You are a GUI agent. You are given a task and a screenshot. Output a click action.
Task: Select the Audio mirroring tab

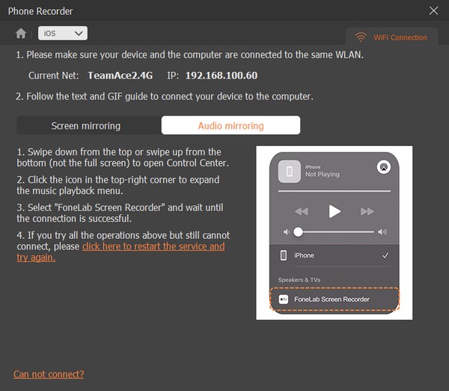pyautogui.click(x=230, y=126)
